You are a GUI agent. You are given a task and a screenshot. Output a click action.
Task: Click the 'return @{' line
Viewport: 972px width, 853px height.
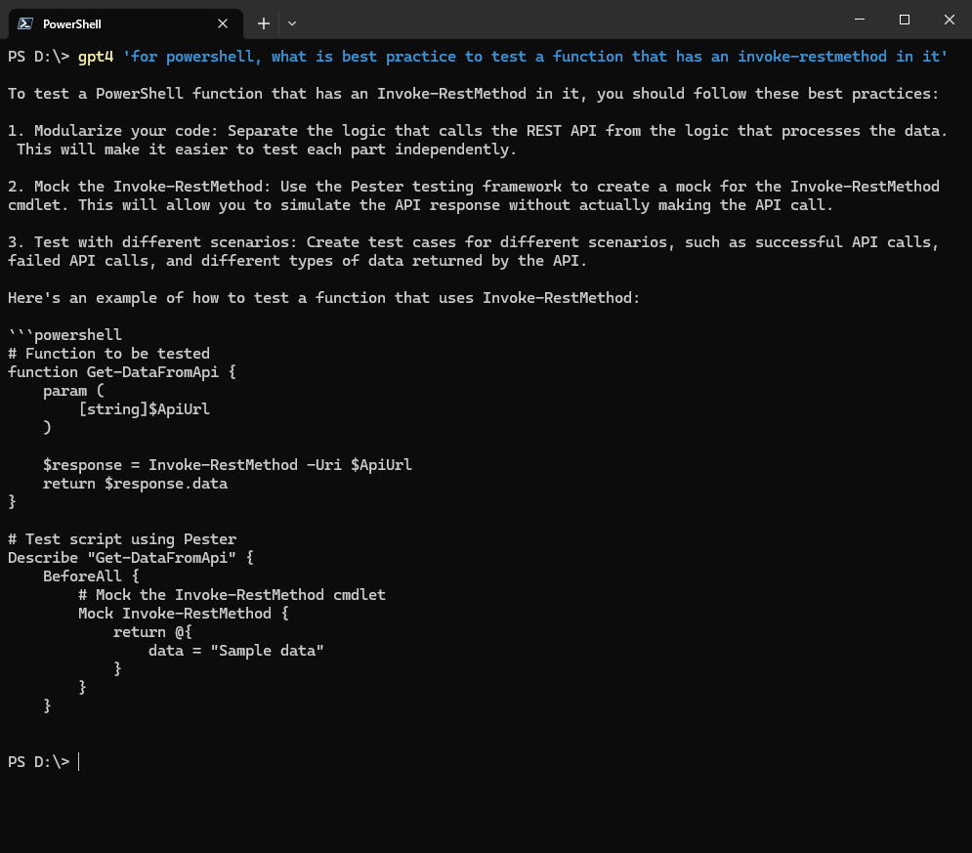152,632
